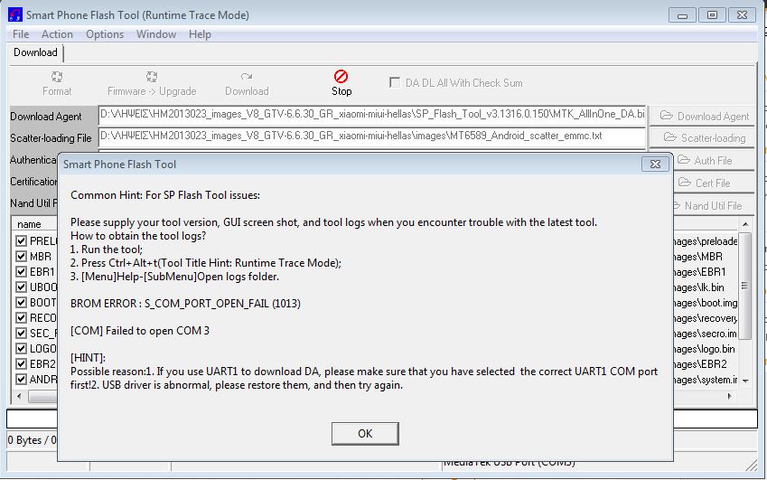Screen dimensions: 767x480
Task: Click the Smart Phone Flash Tool app icon
Action: (15, 14)
